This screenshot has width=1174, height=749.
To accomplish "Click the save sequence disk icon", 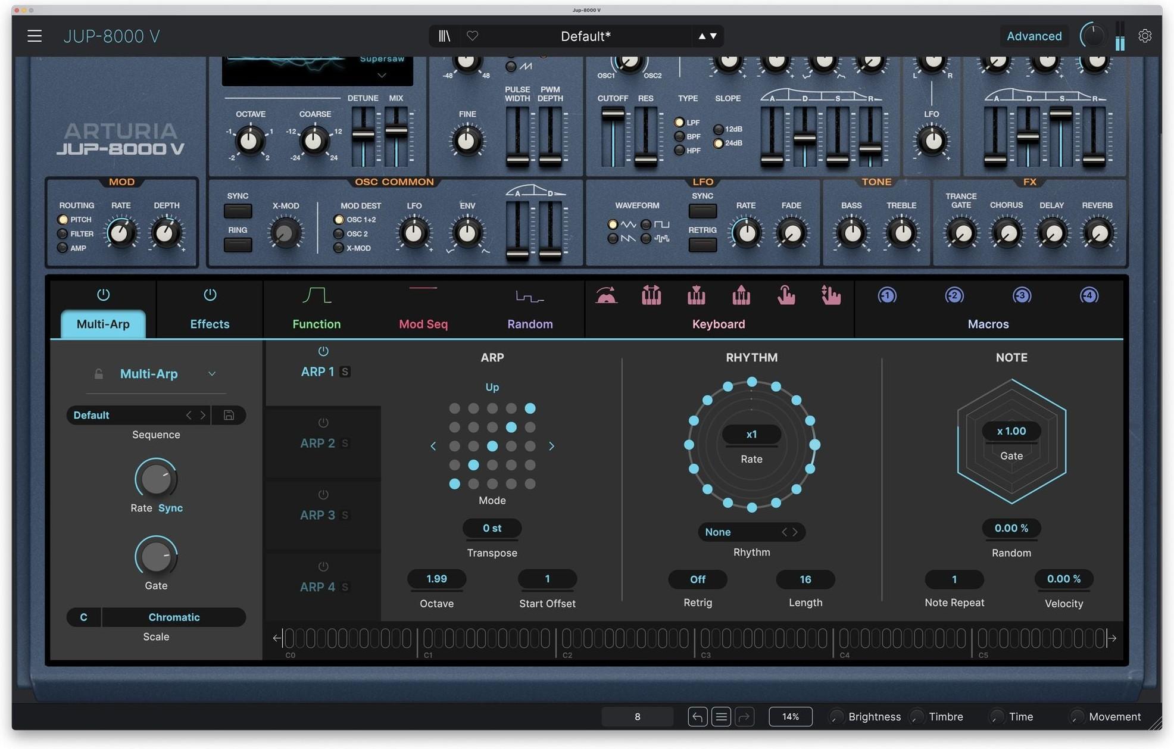I will pos(229,415).
